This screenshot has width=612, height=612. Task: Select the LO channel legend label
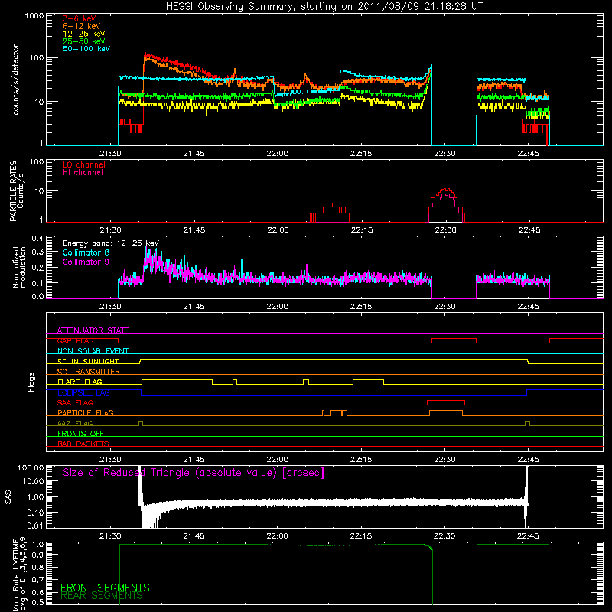click(x=84, y=164)
